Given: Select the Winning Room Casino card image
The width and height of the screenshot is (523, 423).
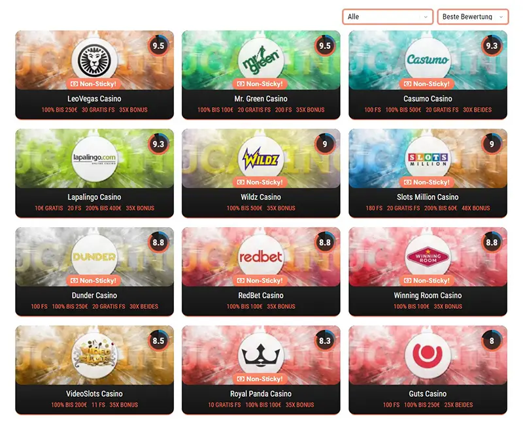Looking at the screenshot, I should (428, 257).
